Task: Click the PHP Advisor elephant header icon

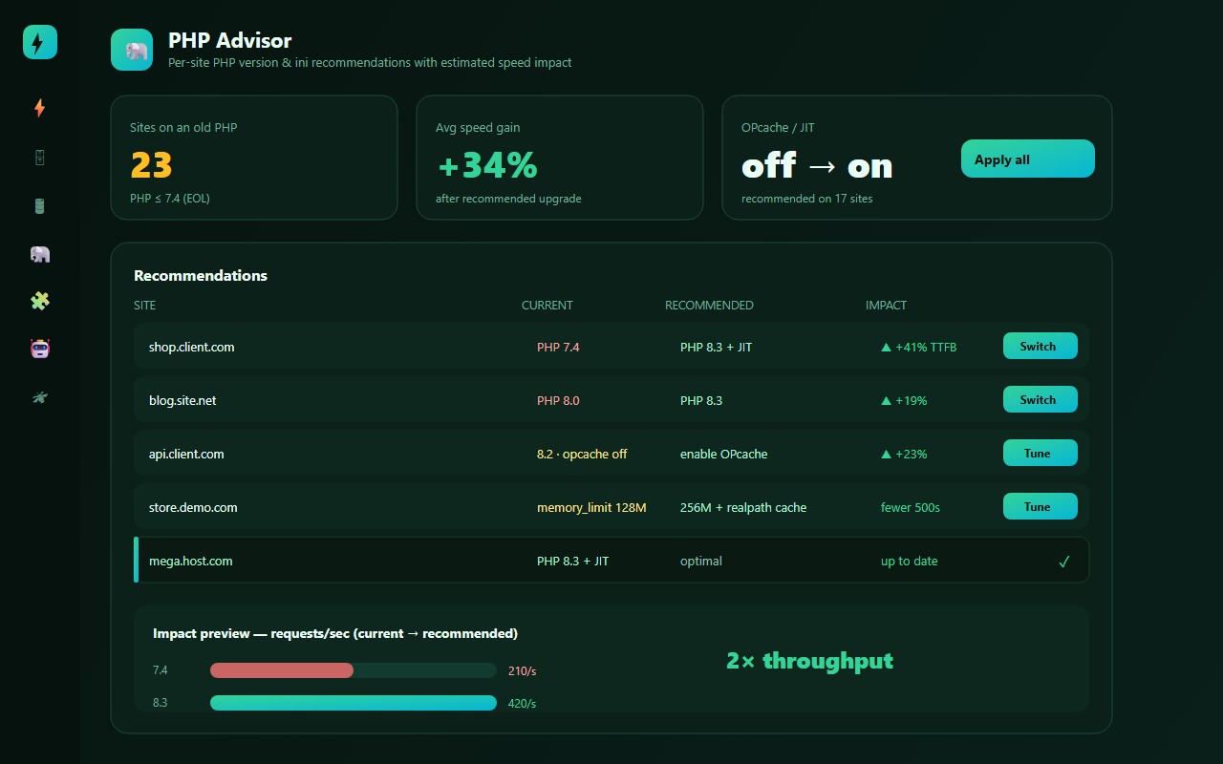Action: click(132, 50)
